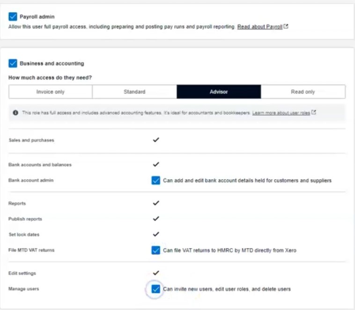Viewport: 355px width, 310px height.
Task: Uncheck the Business and accounting checkbox
Action: (13, 63)
